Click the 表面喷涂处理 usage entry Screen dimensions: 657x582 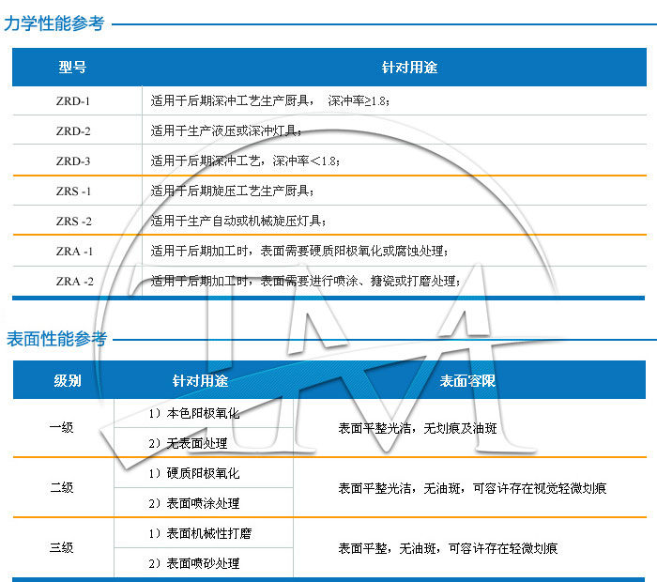tap(195, 503)
